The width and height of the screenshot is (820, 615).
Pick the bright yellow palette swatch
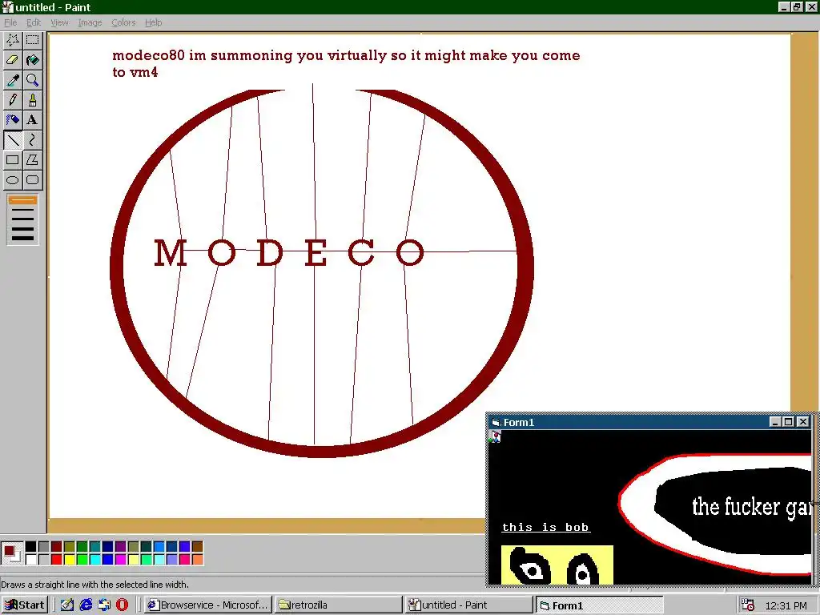pyautogui.click(x=69, y=560)
